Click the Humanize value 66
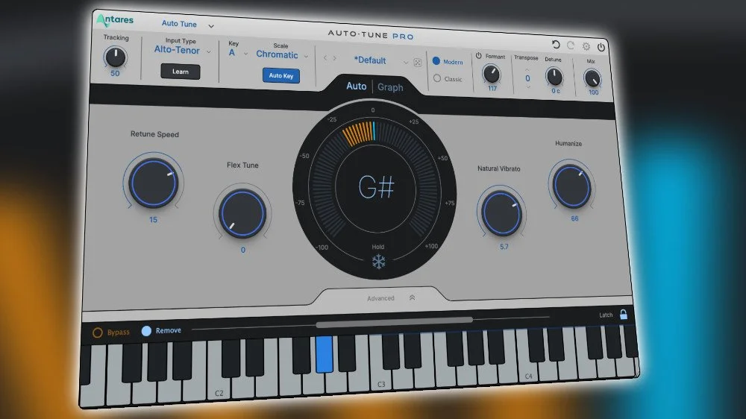This screenshot has height=419, width=746. point(574,218)
